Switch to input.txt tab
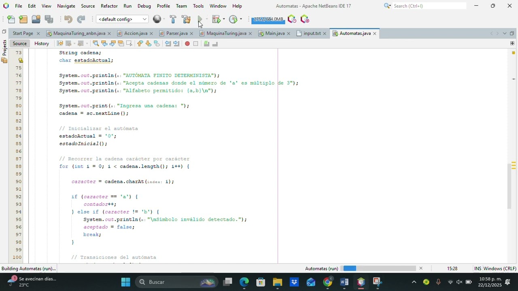The width and height of the screenshot is (518, 291). (x=312, y=33)
